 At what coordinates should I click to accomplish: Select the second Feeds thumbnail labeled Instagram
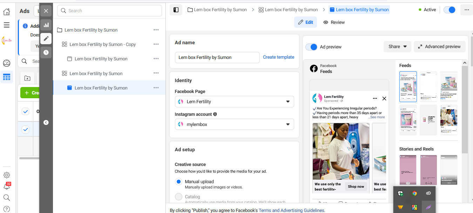428,87
